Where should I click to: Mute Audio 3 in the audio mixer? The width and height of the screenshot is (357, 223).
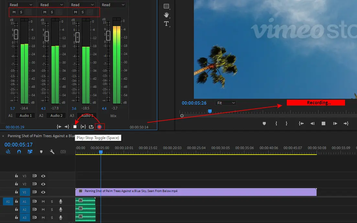76,12
